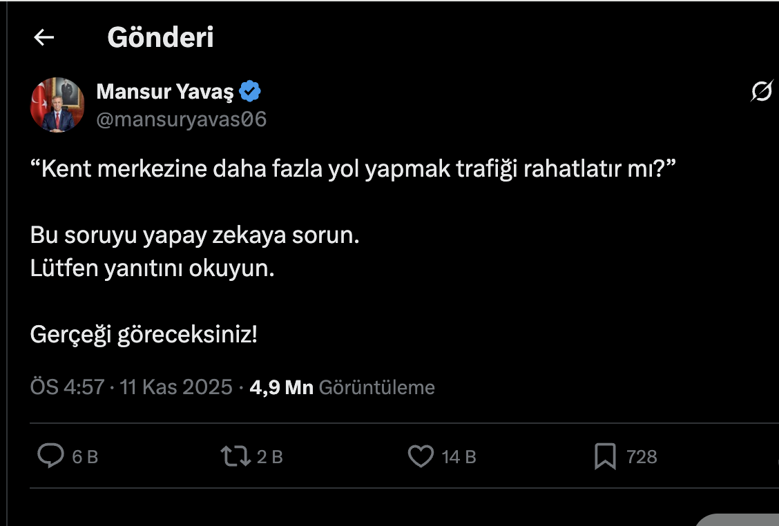Click the Gönderi page heading
Viewport: 779px width, 526px height.
pyautogui.click(x=160, y=37)
